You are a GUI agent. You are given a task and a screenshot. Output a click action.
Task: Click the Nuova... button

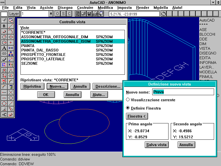[x=57, y=86]
